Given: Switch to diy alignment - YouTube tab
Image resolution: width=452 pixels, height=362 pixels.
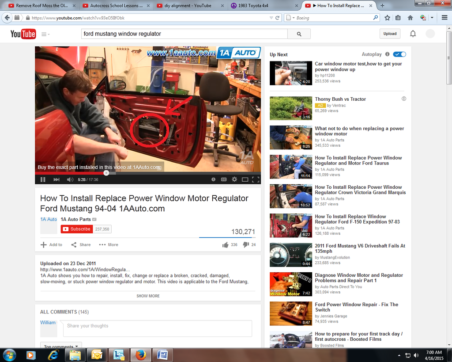Looking at the screenshot, I should [x=190, y=5].
